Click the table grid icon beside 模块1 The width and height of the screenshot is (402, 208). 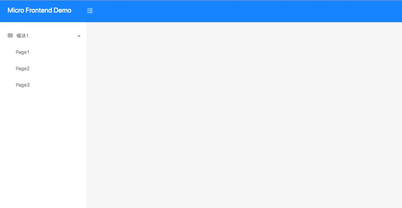coord(10,36)
